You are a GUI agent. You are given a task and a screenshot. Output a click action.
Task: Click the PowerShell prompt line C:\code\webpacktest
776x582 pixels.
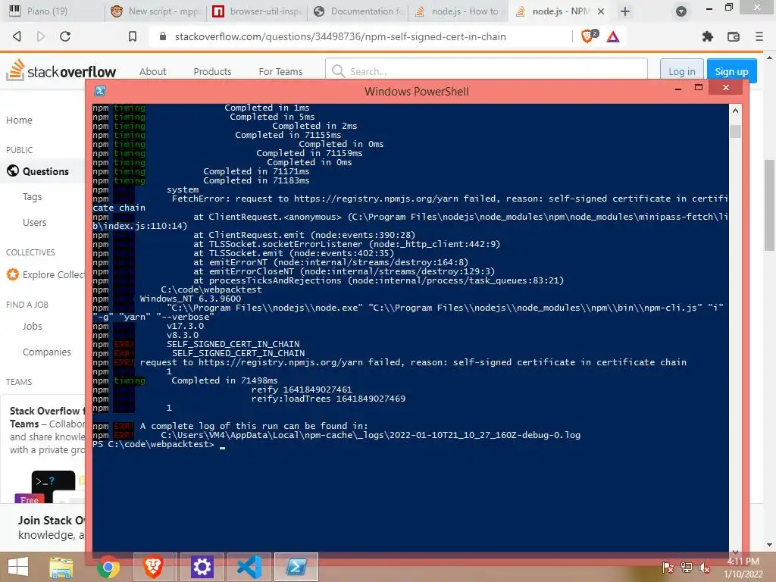coord(154,444)
